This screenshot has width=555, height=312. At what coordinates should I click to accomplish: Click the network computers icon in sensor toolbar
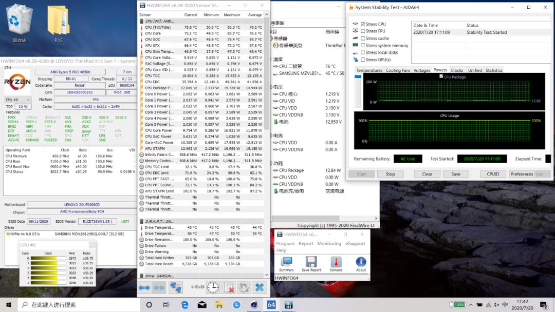coord(176,287)
